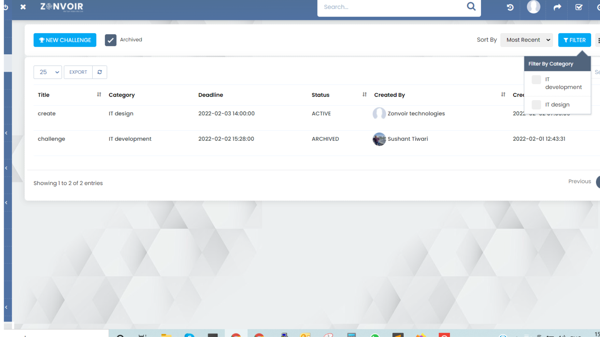Screen dimensions: 600x337
Task: Open the search magnifier icon
Action: [x=471, y=7]
